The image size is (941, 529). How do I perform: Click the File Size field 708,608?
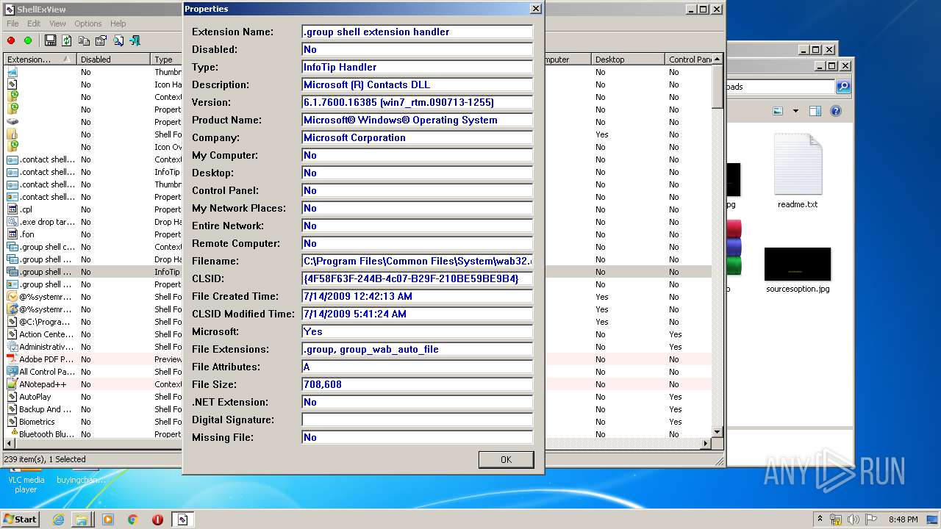(417, 384)
